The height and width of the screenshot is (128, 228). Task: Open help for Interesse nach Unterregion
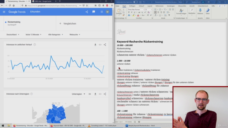pos(32,94)
